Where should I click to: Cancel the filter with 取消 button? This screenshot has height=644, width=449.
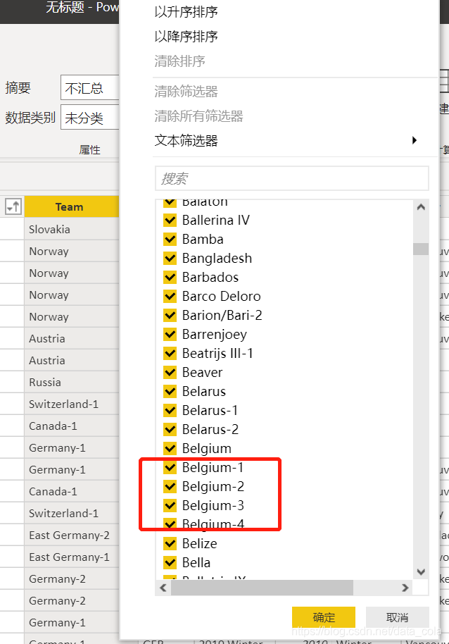point(398,617)
